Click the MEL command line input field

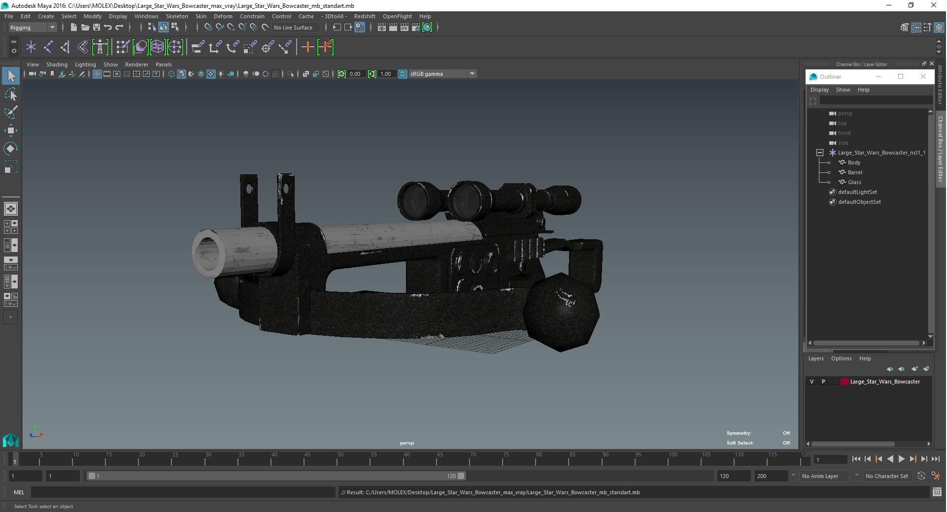pos(182,492)
